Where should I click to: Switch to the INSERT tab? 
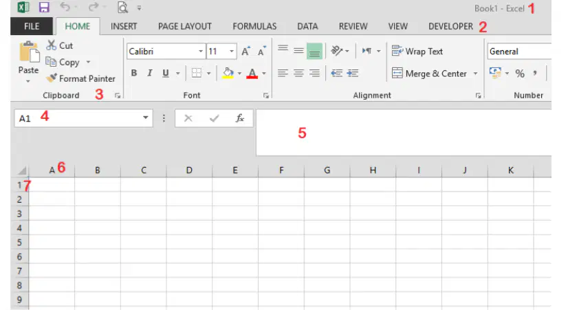[x=124, y=26]
